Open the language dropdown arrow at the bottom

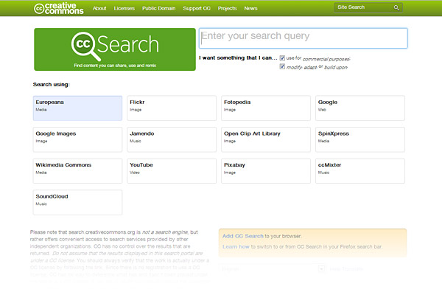point(321,269)
